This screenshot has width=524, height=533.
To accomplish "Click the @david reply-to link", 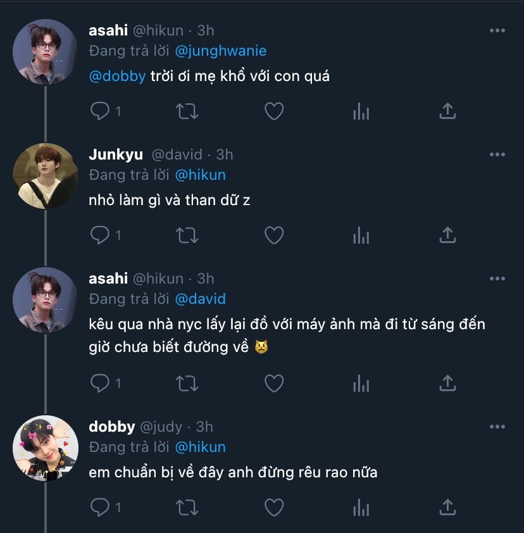I will [200, 299].
